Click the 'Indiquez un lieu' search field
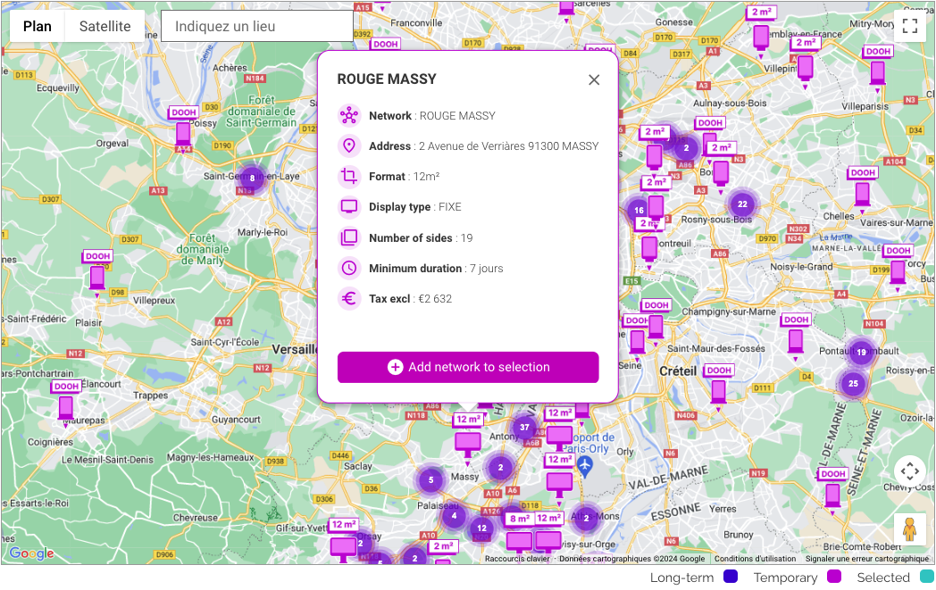The image size is (936, 590). coord(257,26)
